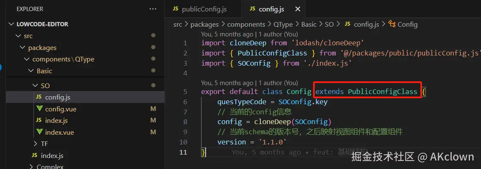Collapse the src folder chevron
The width and height of the screenshot is (481, 169).
(x=18, y=36)
